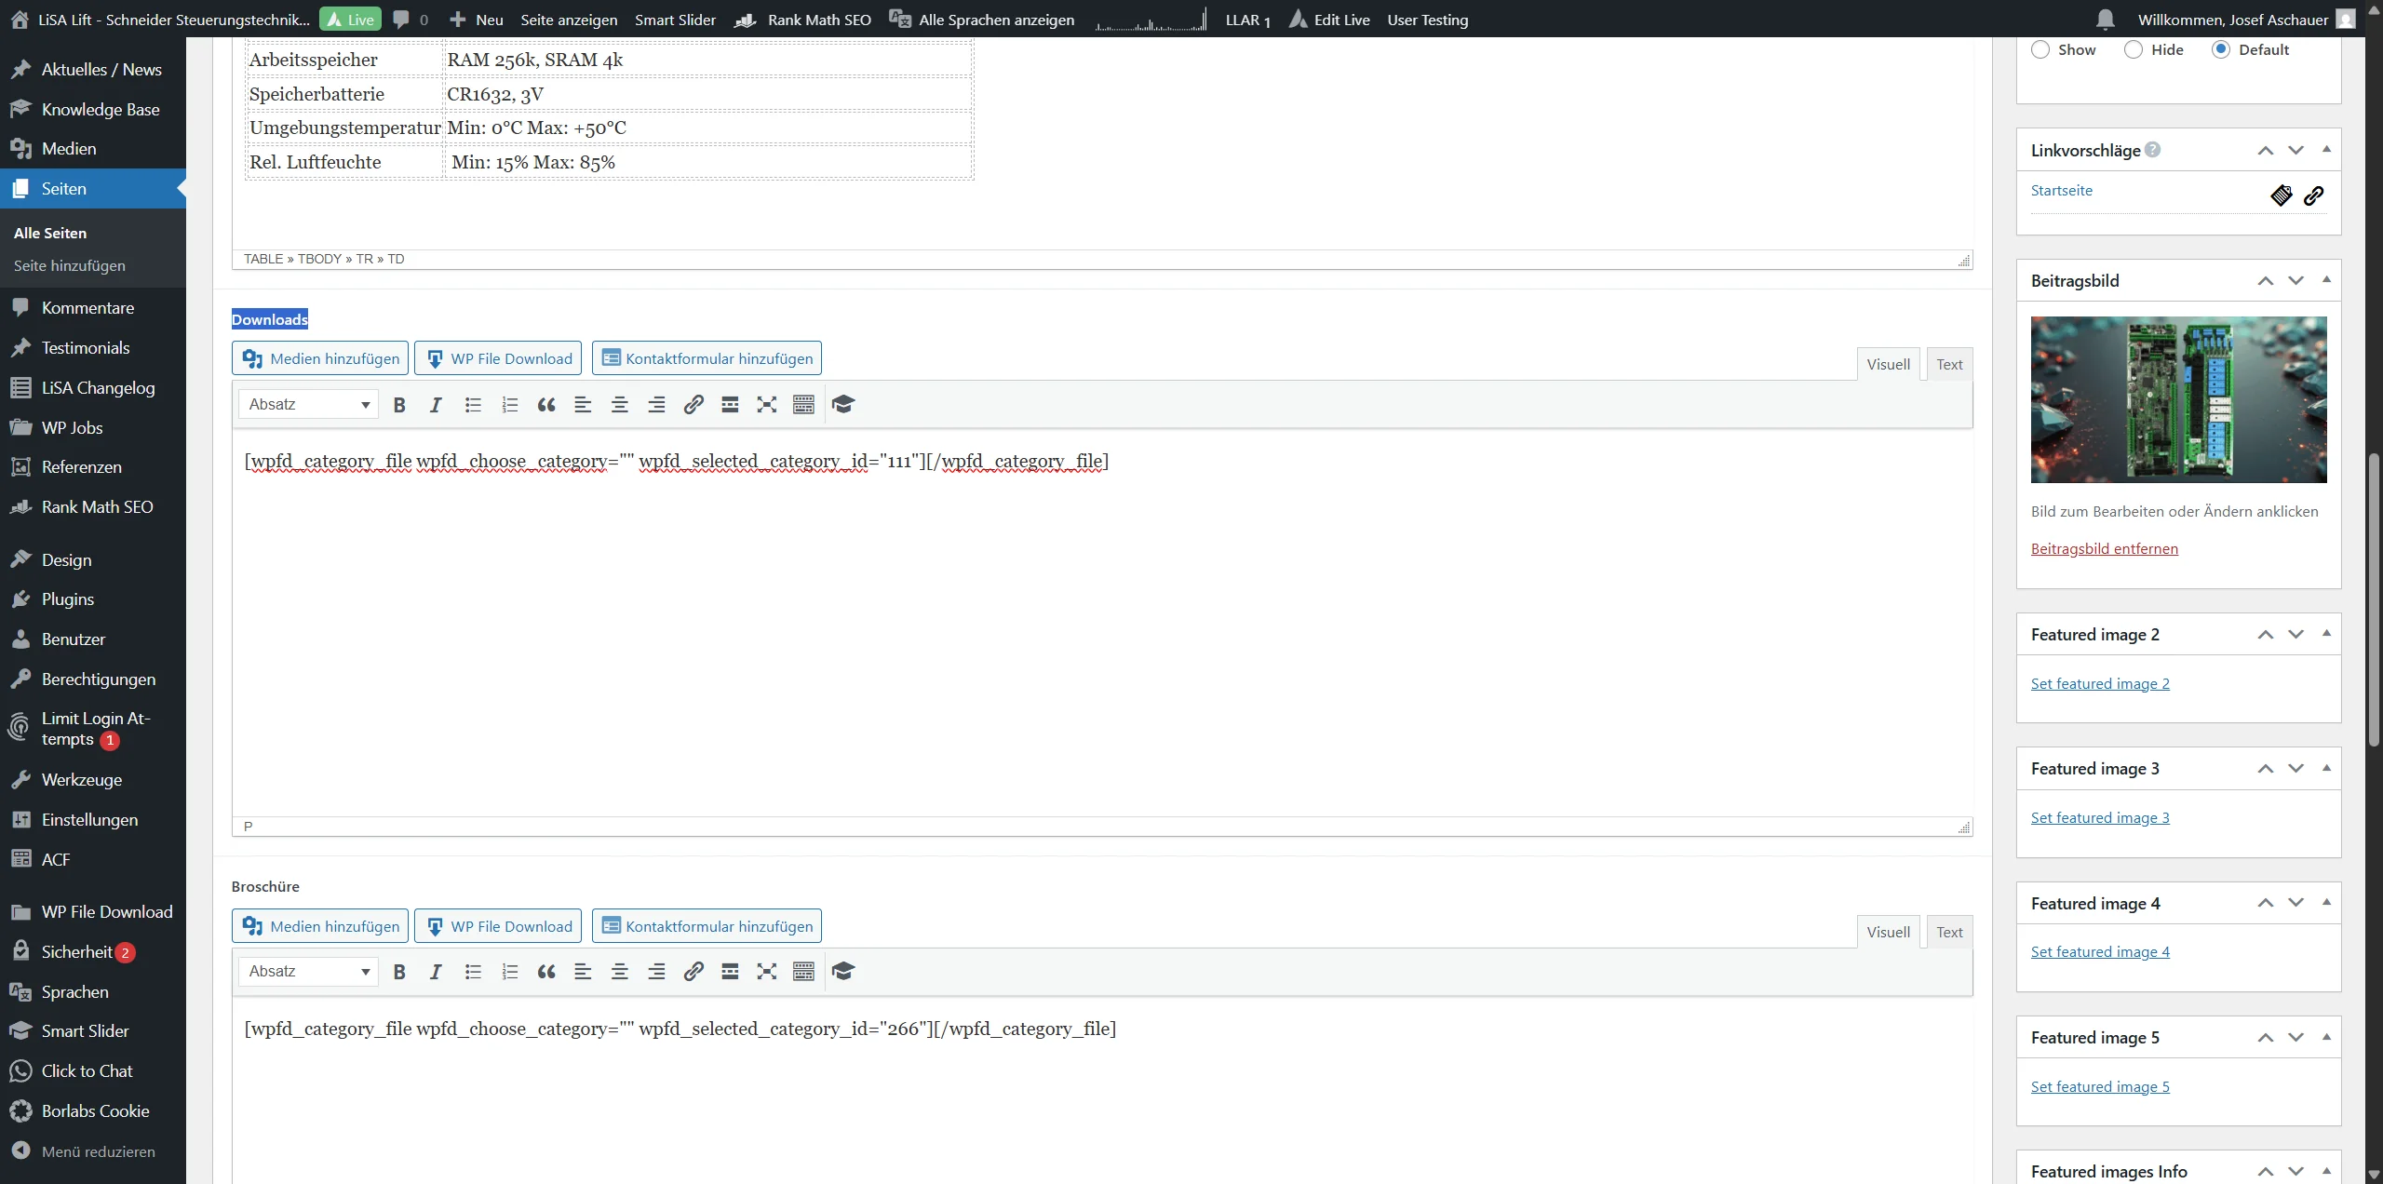Image resolution: width=2383 pixels, height=1184 pixels.
Task: Click the Set featured image 2 link
Action: coord(2100,683)
